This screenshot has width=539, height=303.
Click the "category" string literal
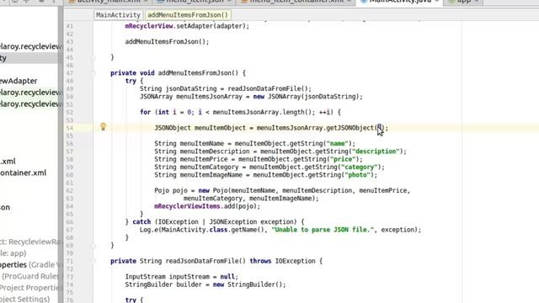360,167
